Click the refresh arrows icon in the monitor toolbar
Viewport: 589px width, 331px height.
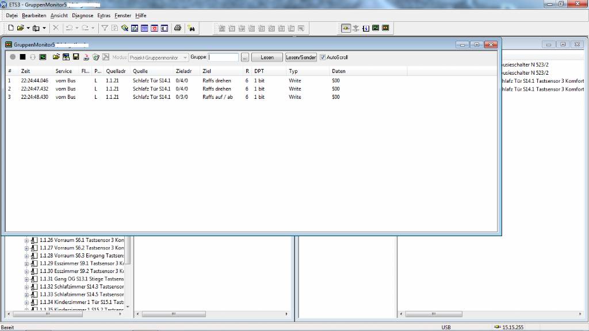[x=33, y=57]
